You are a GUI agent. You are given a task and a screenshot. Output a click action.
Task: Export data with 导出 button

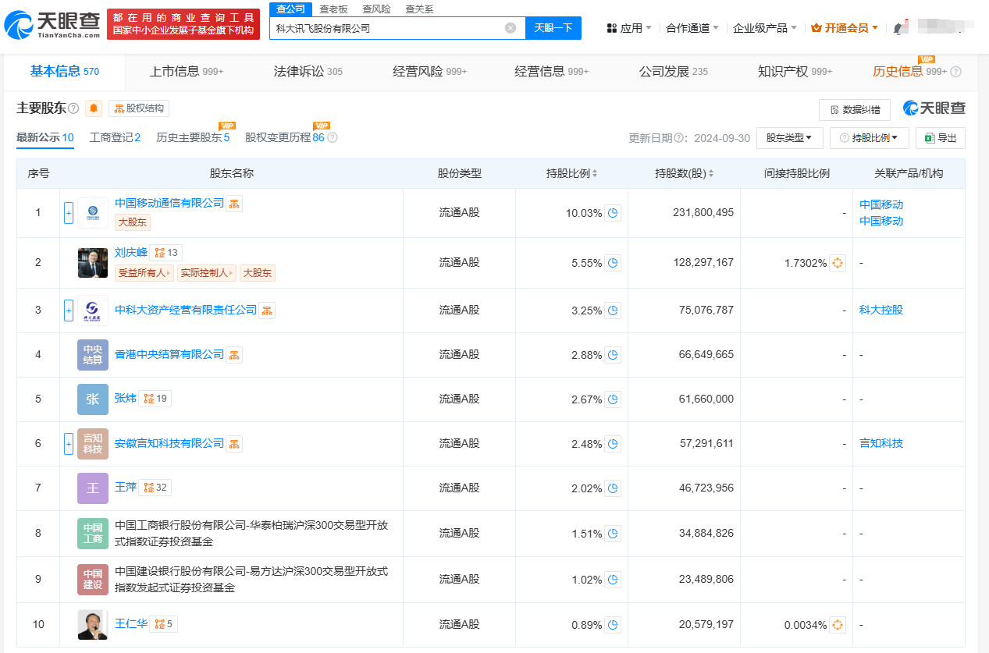pos(940,138)
